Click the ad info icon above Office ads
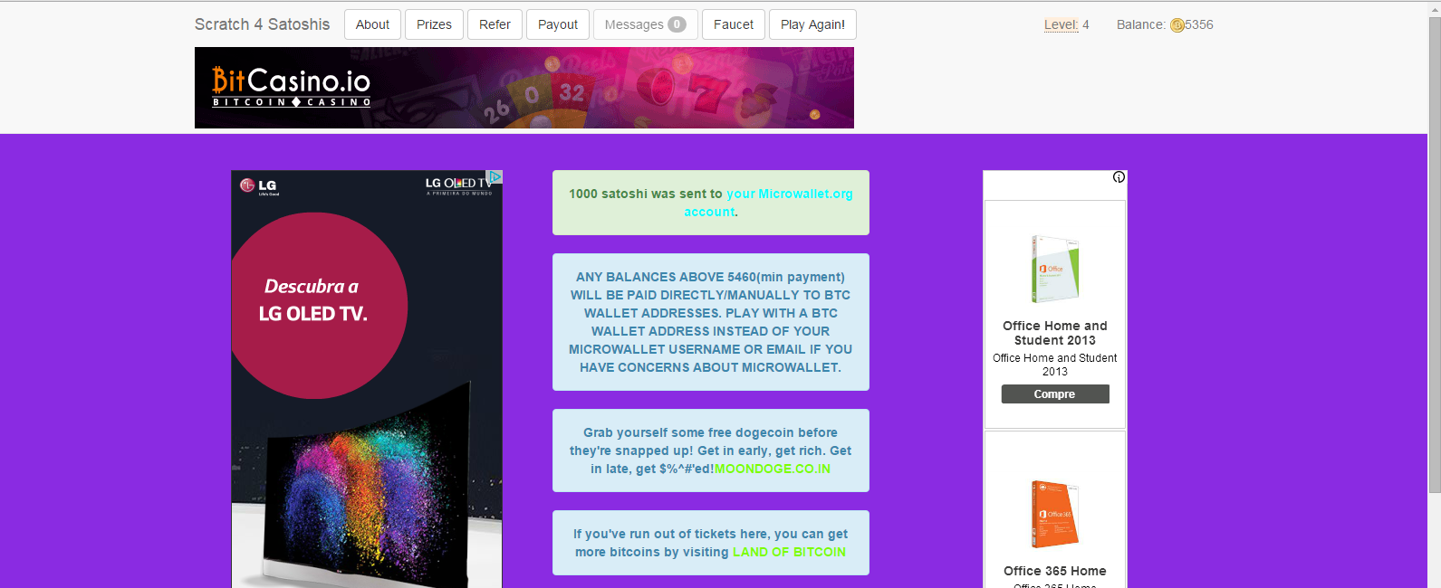Screen dimensions: 1441x588 pos(1119,177)
